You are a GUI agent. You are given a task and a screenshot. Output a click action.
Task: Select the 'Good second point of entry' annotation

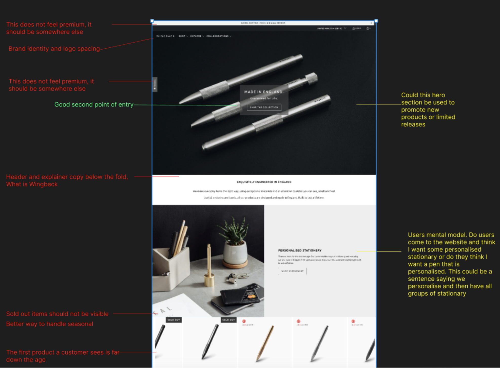pyautogui.click(x=94, y=105)
